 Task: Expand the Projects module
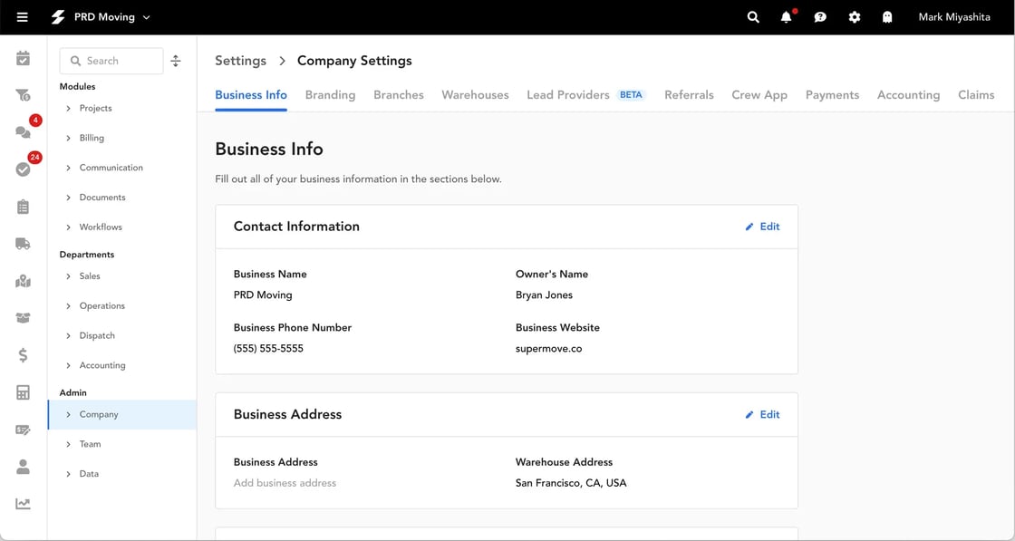pos(97,107)
